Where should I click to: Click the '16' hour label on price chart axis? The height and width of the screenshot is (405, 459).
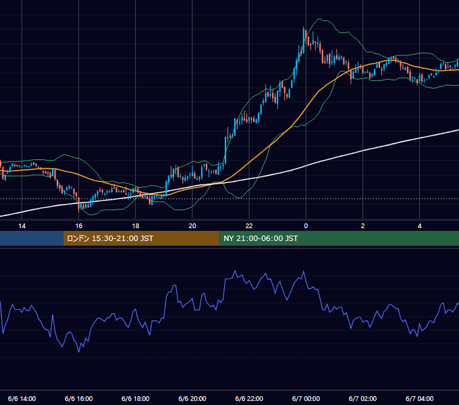79,226
